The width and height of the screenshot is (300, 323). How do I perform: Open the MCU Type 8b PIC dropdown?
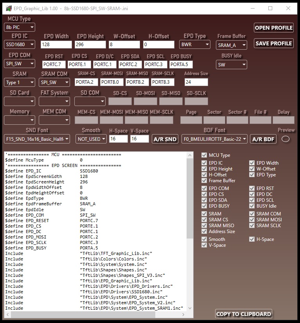[x=20, y=27]
